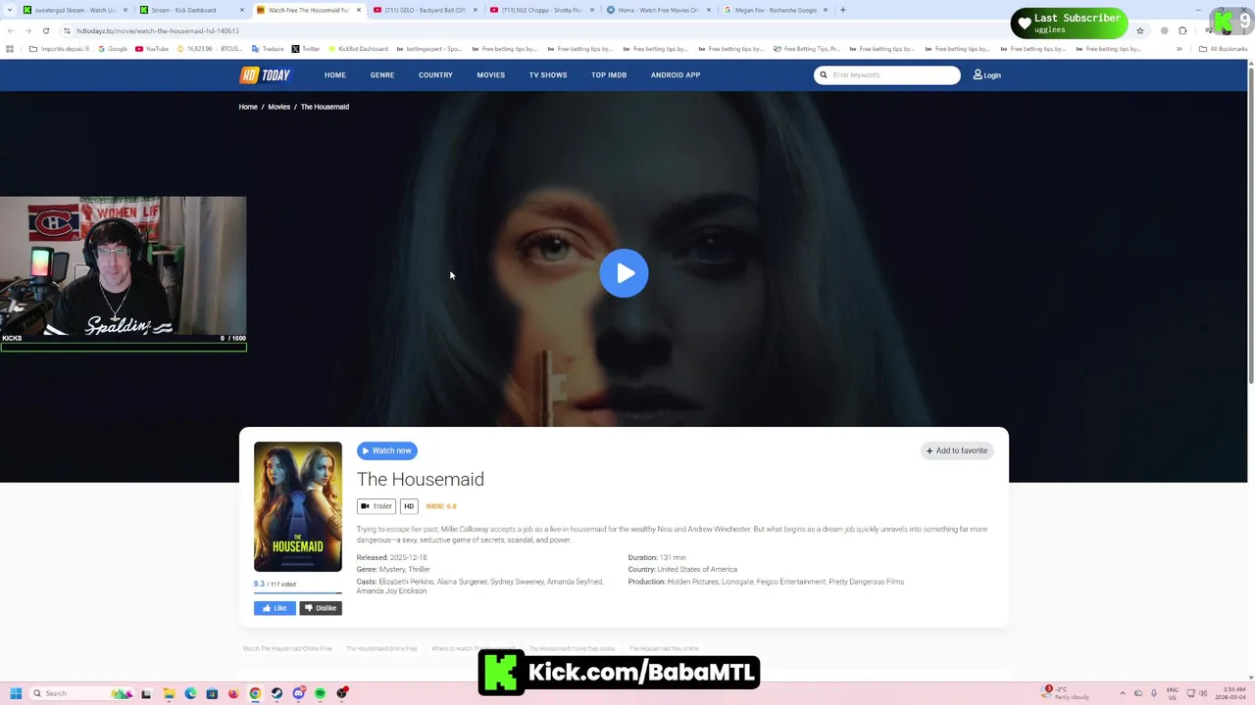Open ANDROID APP page
1255x705 pixels.
click(676, 75)
